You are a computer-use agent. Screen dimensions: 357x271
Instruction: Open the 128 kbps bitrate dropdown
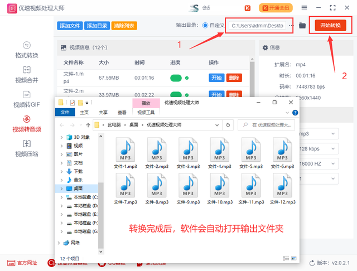coord(319,149)
